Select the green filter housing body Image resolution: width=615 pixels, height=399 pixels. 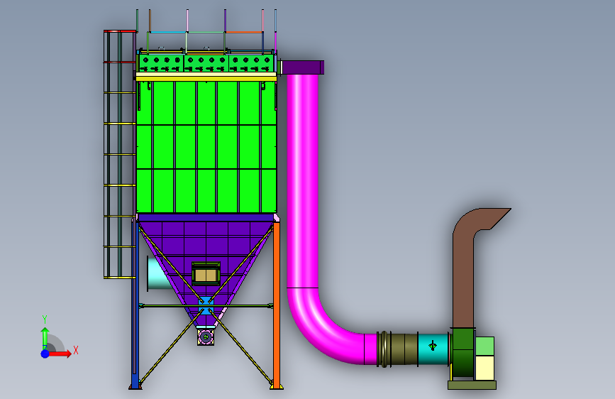206,147
